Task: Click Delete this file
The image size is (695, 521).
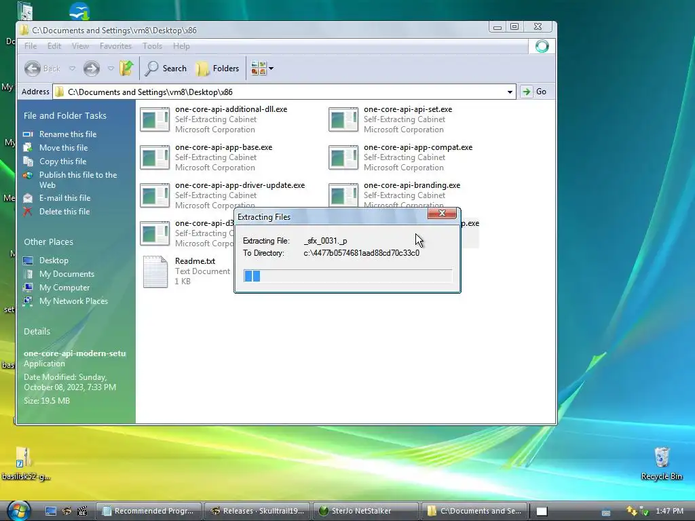Action: (x=64, y=212)
